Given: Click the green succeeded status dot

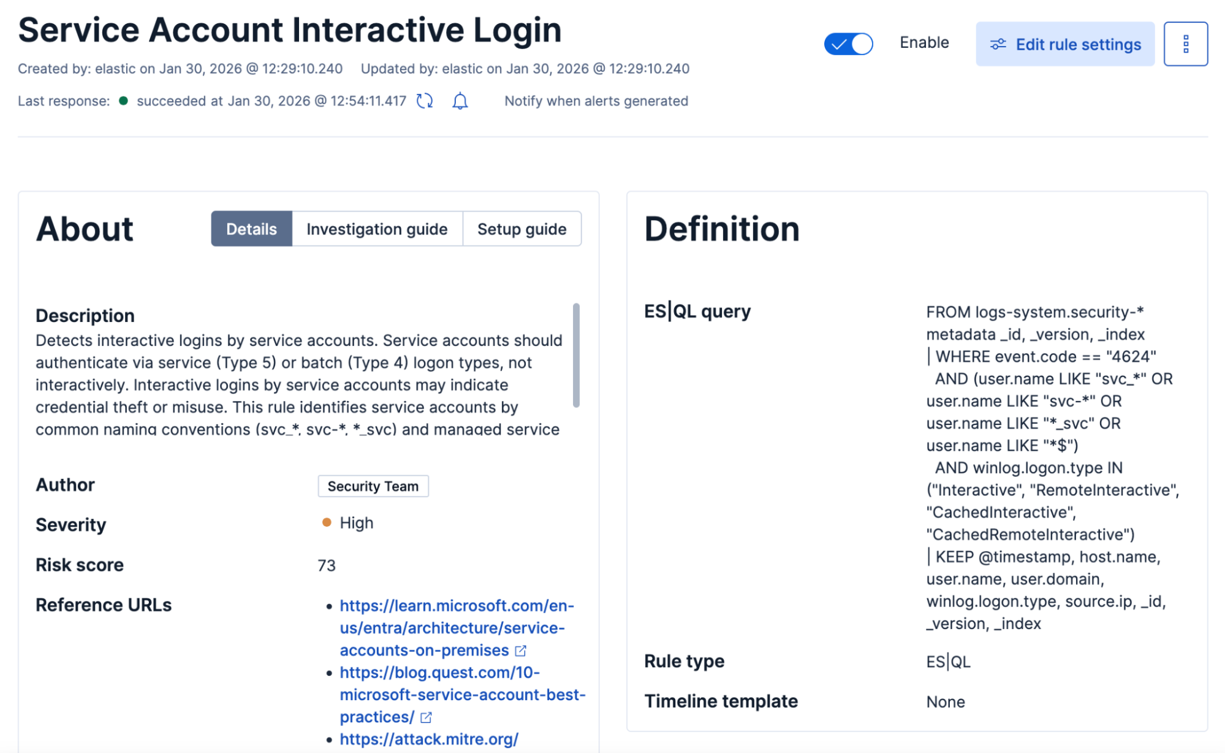Looking at the screenshot, I should point(123,101).
